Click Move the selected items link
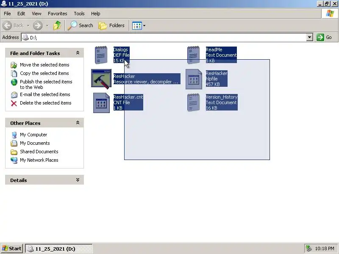339x254 pixels. point(44,65)
